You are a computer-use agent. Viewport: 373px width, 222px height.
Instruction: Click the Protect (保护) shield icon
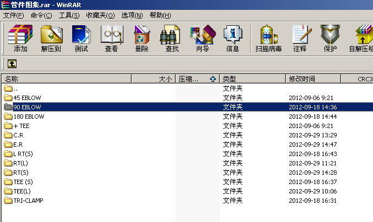pos(330,35)
